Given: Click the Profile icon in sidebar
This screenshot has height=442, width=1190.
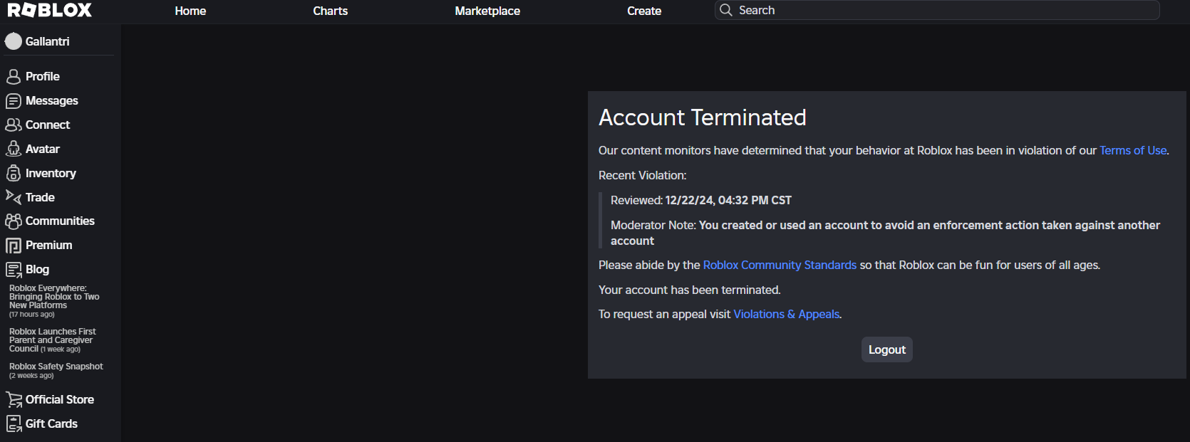Looking at the screenshot, I should coord(14,77).
